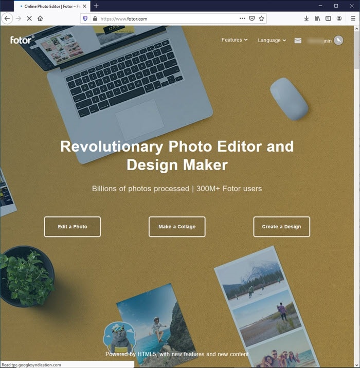Click 'Powered by HTML5' text line
The width and height of the screenshot is (360, 368).
(x=177, y=354)
